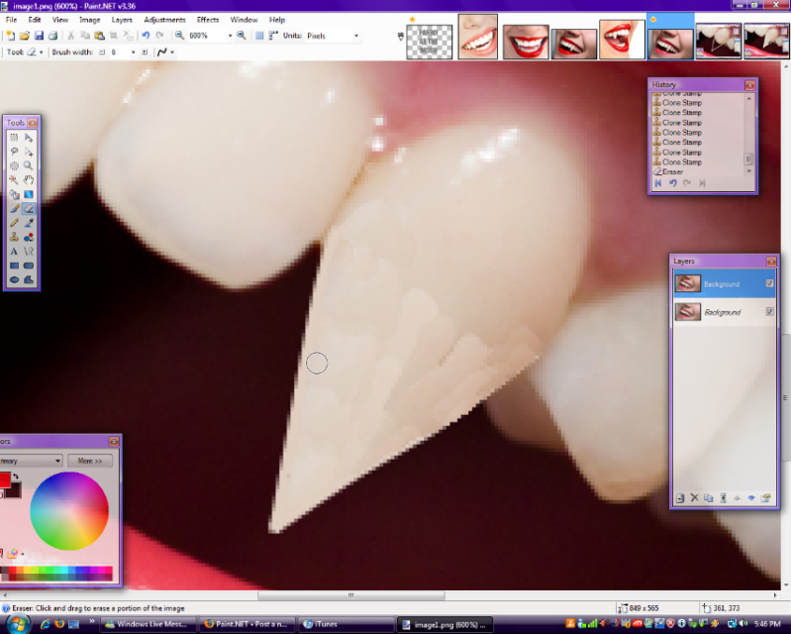Image resolution: width=791 pixels, height=634 pixels.
Task: Toggle the rulers icon
Action: (x=273, y=36)
